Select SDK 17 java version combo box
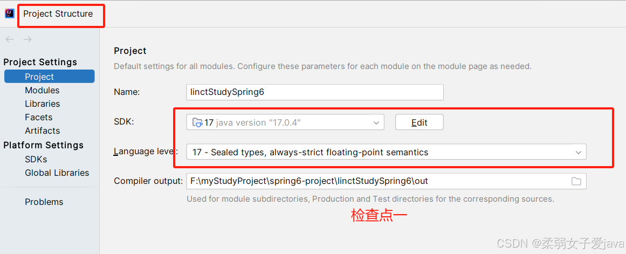This screenshot has width=626, height=254. tap(285, 122)
